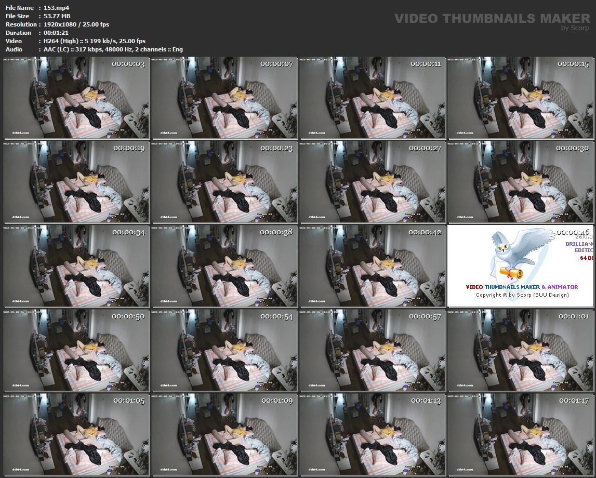Image resolution: width=596 pixels, height=478 pixels.
Task: Pick the thumbnail stamped 00:00:38
Action: tap(224, 267)
